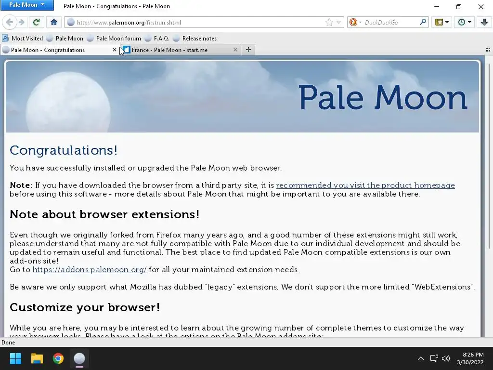The width and height of the screenshot is (493, 370).
Task: Open the bookmarks menu toolbar button
Action: point(441,22)
